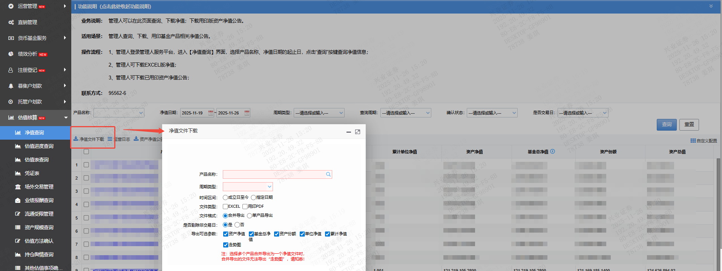Expand the 运营管理 submenu arrow
This screenshot has width=722, height=271.
(65, 6)
